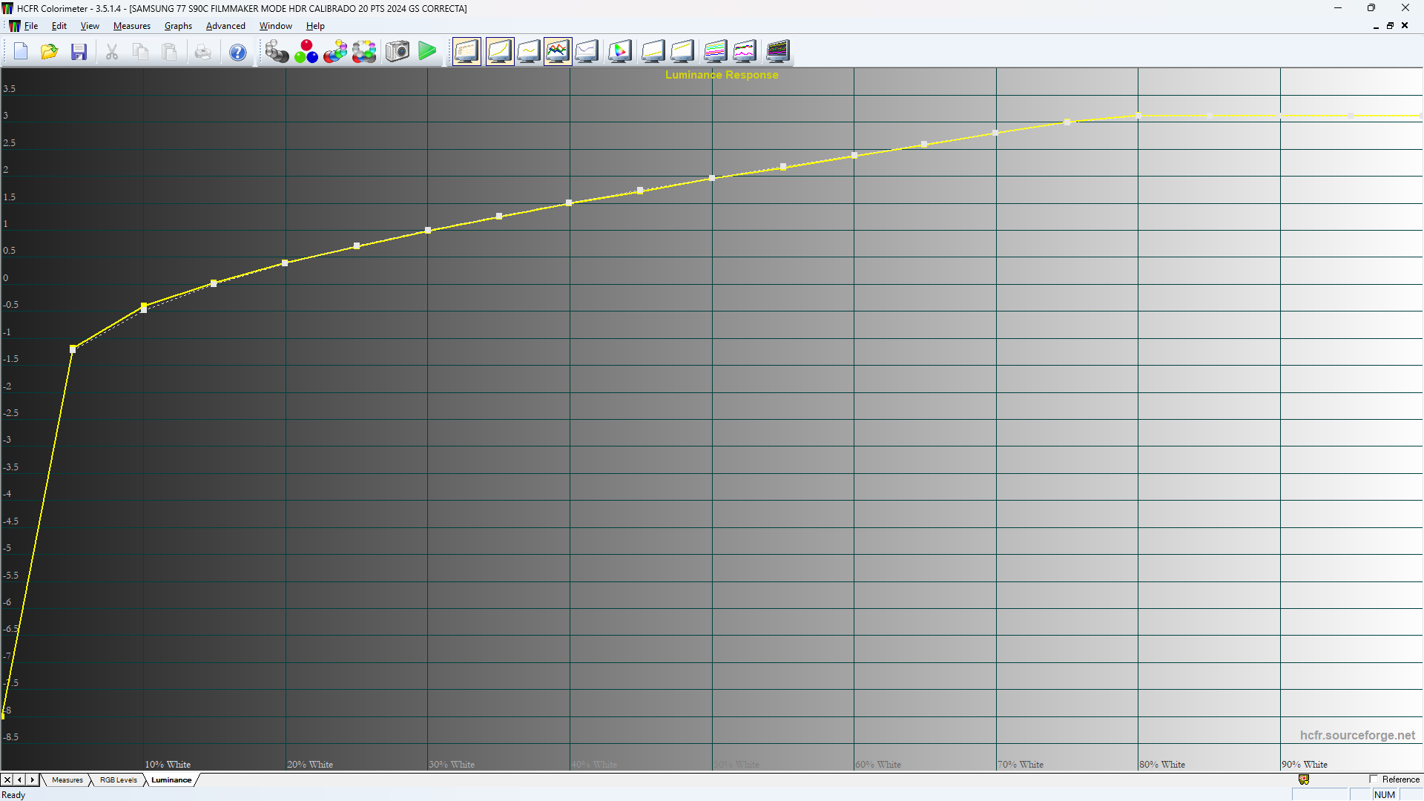Switch to the RGB Levels tab
This screenshot has width=1424, height=801.
point(117,779)
